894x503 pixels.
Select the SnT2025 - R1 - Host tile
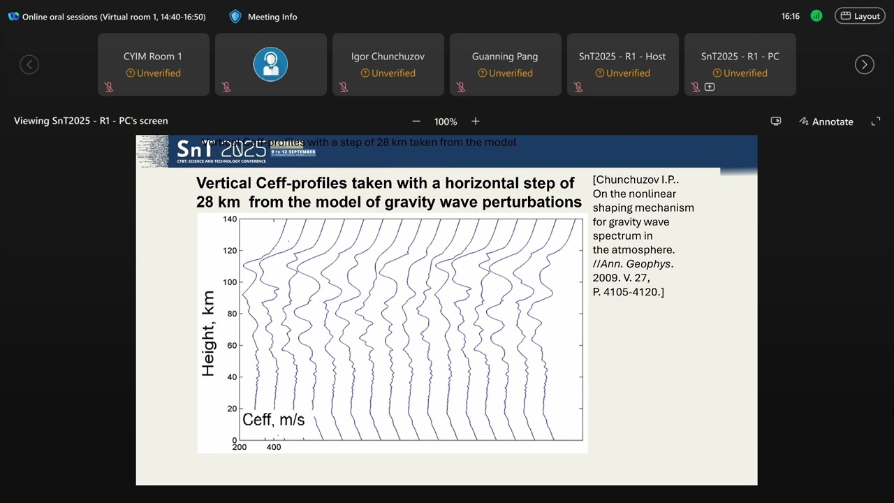(622, 64)
